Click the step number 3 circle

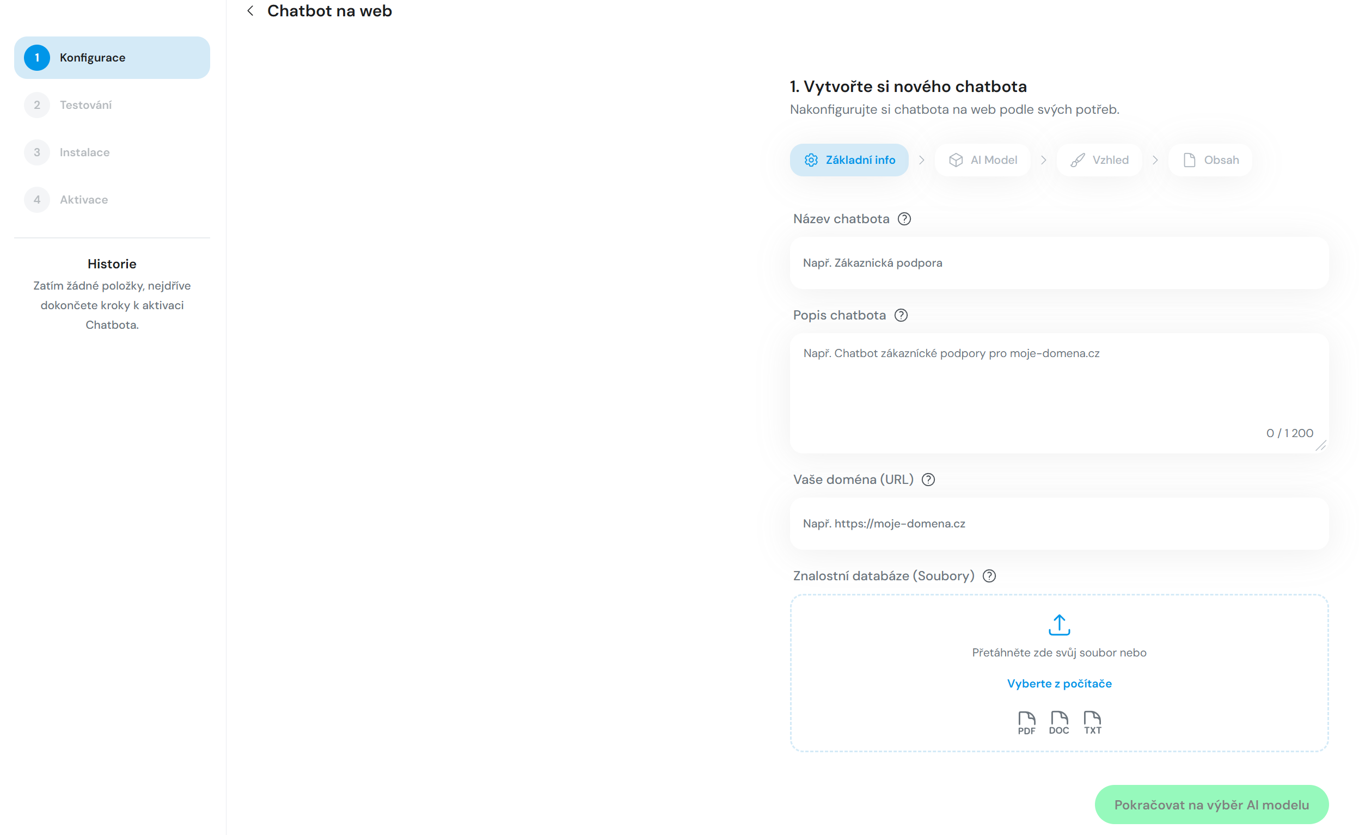(x=37, y=152)
